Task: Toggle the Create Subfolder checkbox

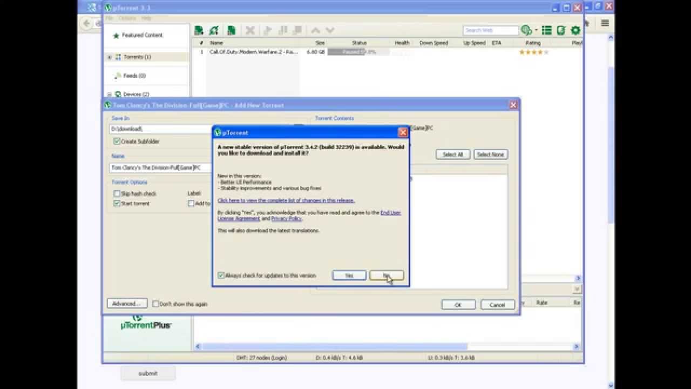Action: [117, 142]
